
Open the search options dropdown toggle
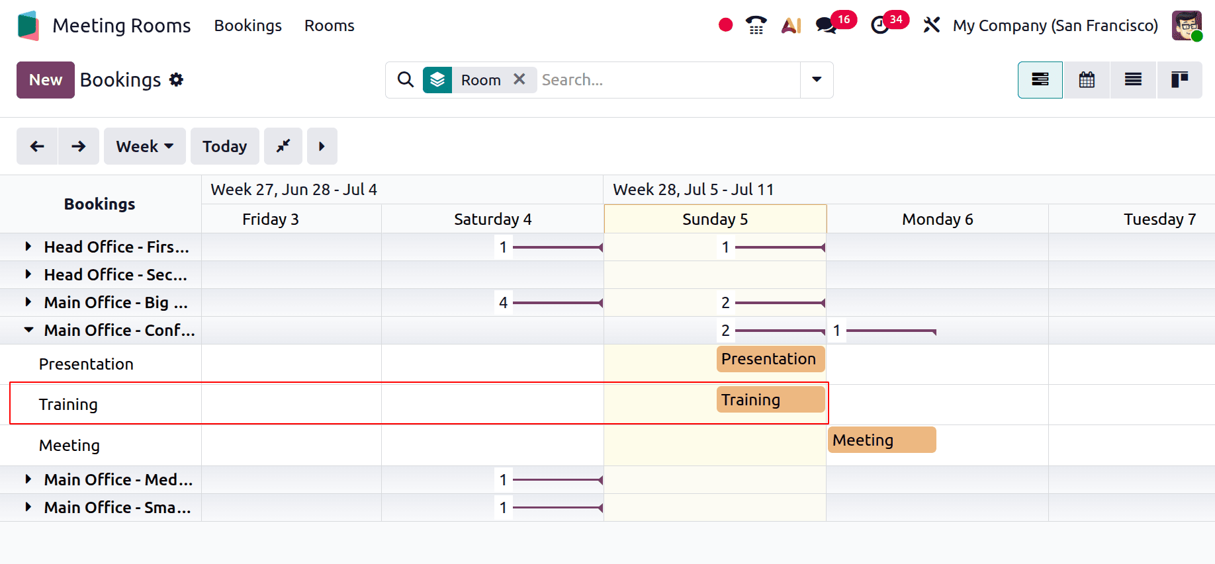tap(817, 80)
